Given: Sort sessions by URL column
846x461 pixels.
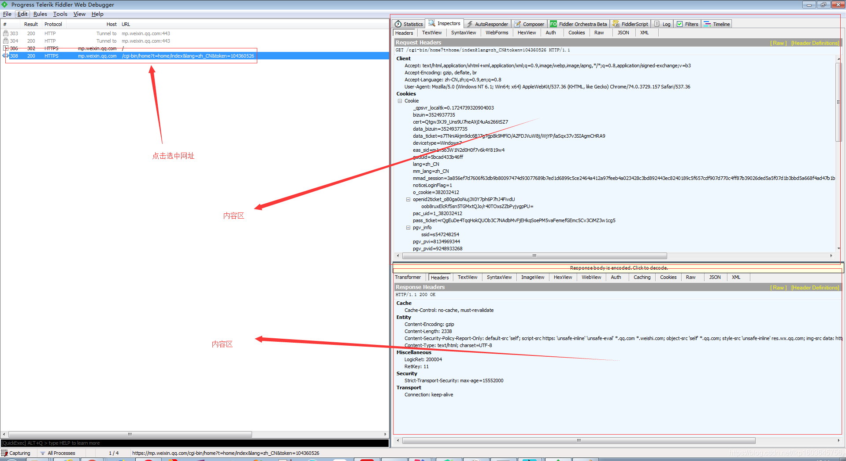Looking at the screenshot, I should click(x=126, y=24).
